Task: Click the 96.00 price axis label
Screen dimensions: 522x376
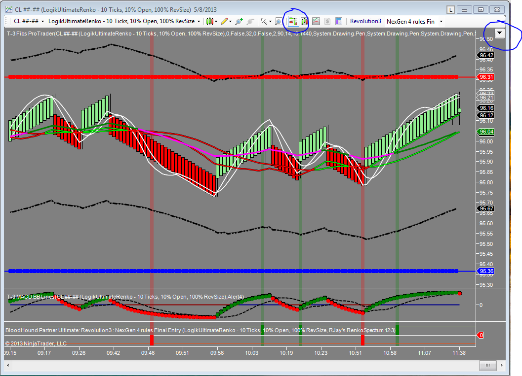Action: click(x=486, y=141)
